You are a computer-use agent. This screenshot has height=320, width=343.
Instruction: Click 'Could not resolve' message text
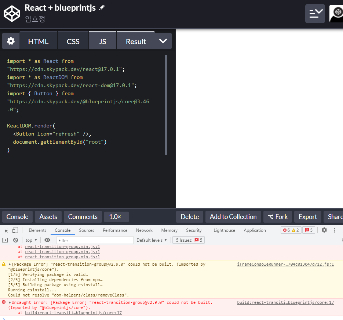pyautogui.click(x=69, y=295)
